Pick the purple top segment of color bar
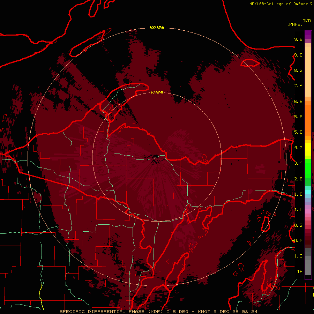The width and height of the screenshot is (314, 314). click(x=308, y=35)
